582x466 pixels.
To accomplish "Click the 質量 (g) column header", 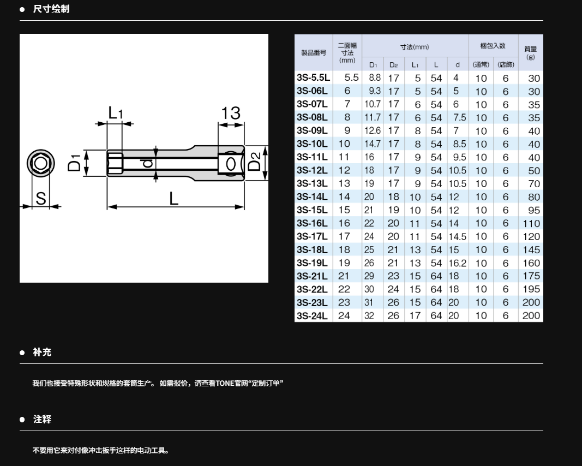I will pos(530,52).
